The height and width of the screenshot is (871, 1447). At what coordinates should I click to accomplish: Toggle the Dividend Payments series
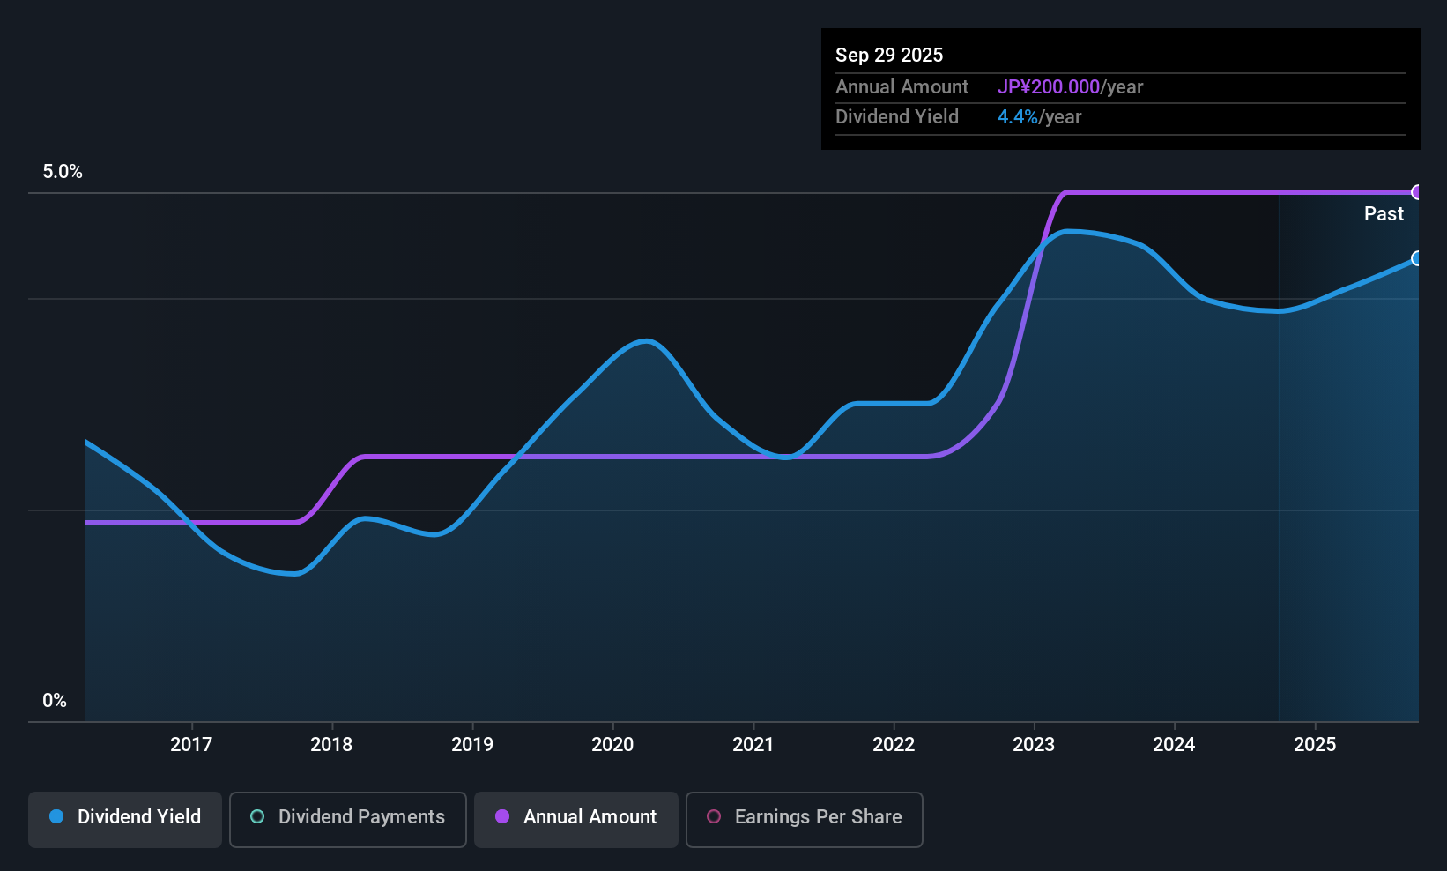(347, 818)
